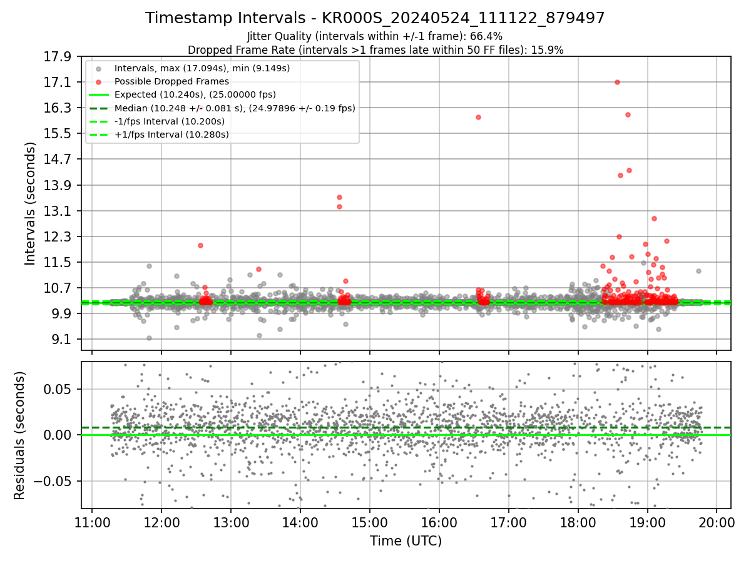Click the x-axis tick label '13:00'
This screenshot has height=563, width=751.
[x=231, y=522]
